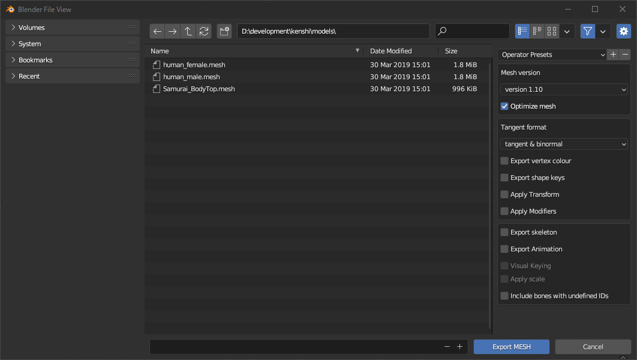Grab the Recent panel drag handle
This screenshot has height=360, width=637.
point(133,76)
